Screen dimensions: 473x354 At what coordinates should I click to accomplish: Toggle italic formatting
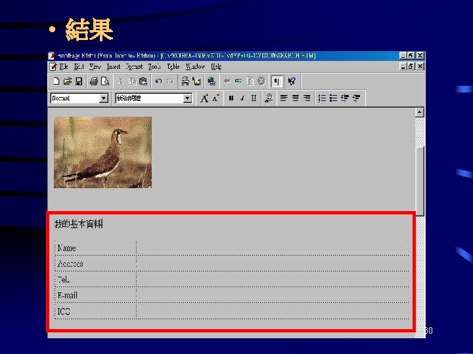tap(242, 98)
